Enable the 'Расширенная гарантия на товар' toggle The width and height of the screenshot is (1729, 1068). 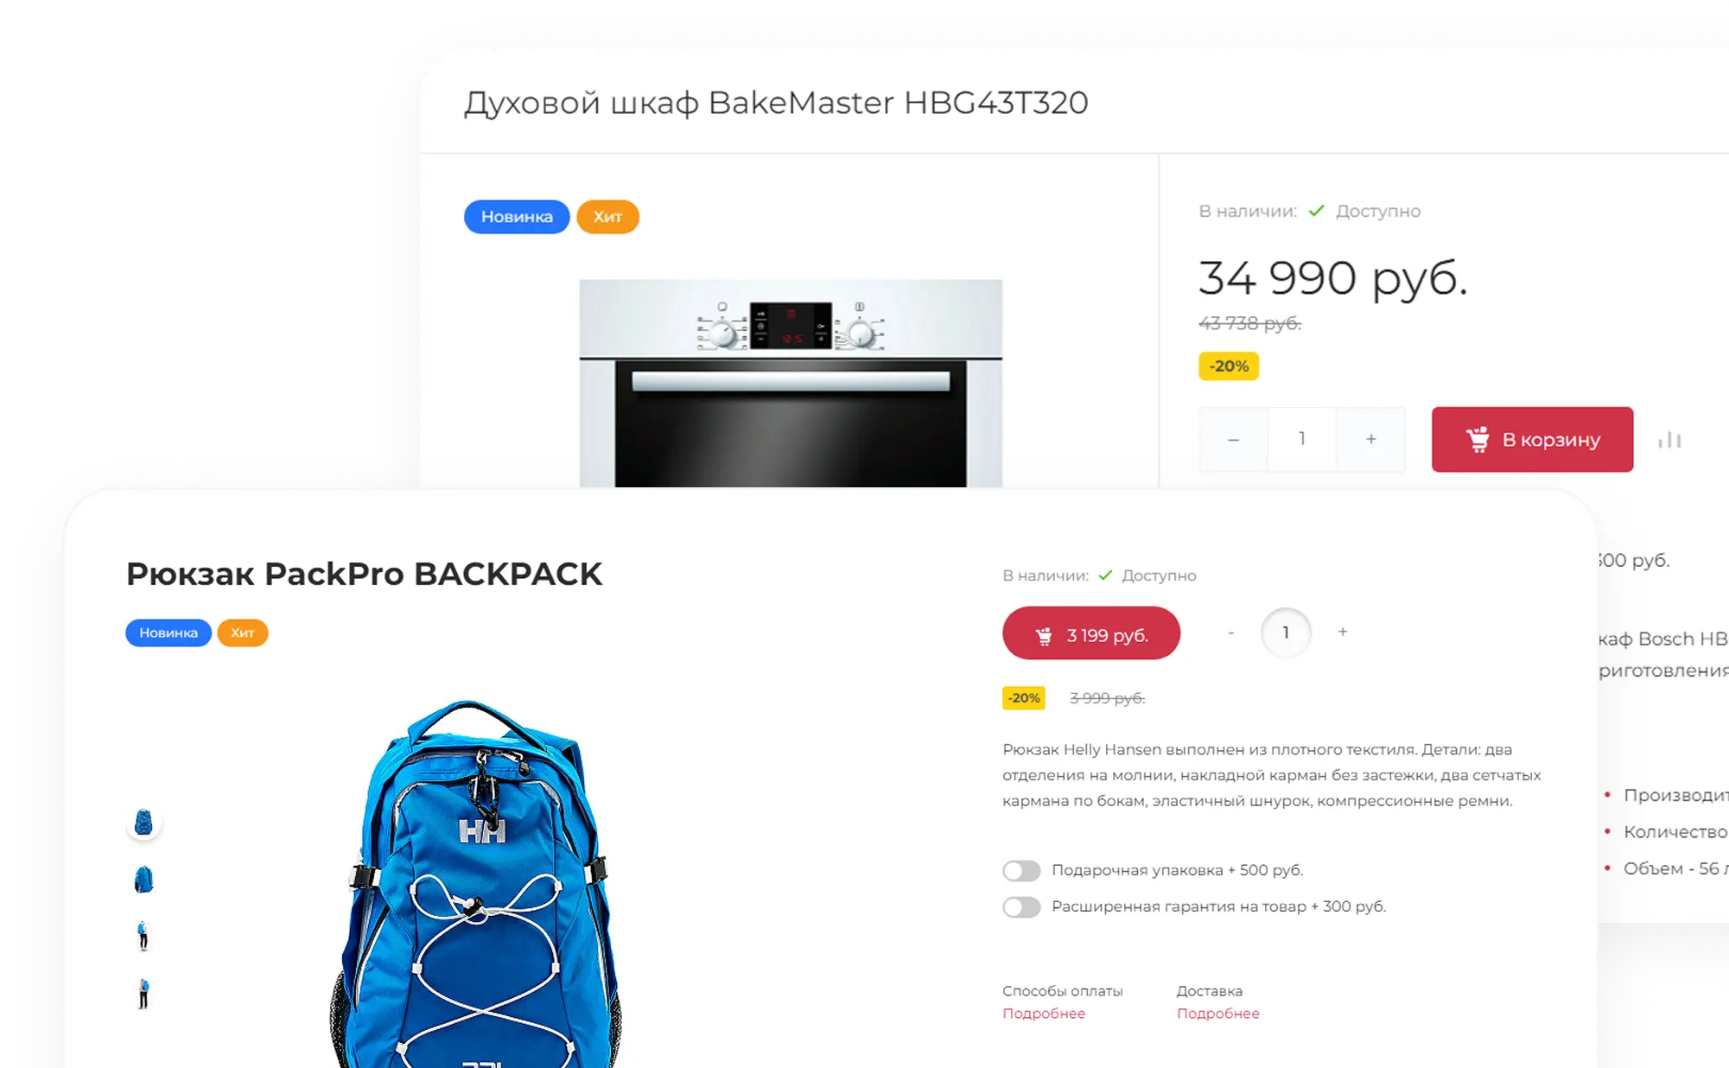[1021, 906]
